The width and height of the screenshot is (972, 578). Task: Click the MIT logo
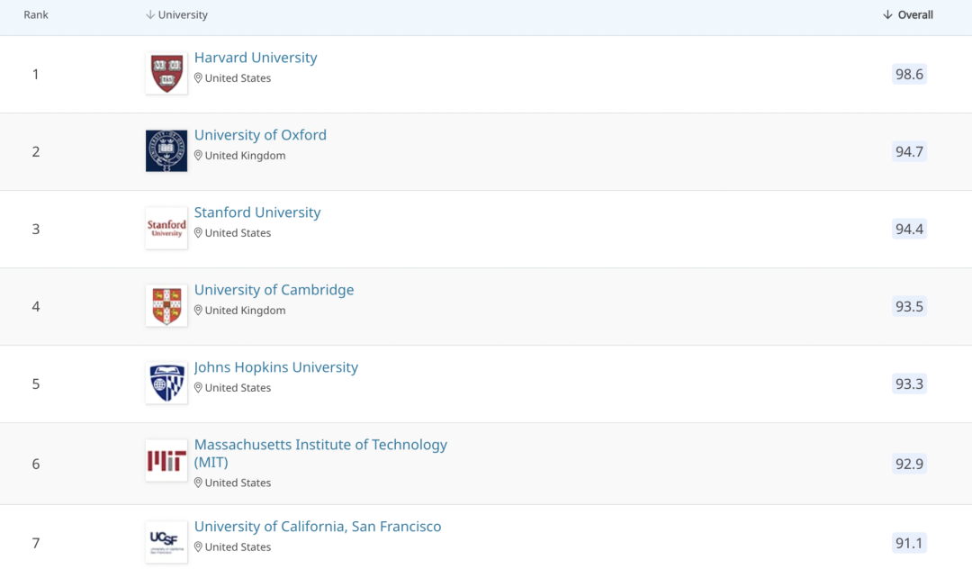coord(166,461)
